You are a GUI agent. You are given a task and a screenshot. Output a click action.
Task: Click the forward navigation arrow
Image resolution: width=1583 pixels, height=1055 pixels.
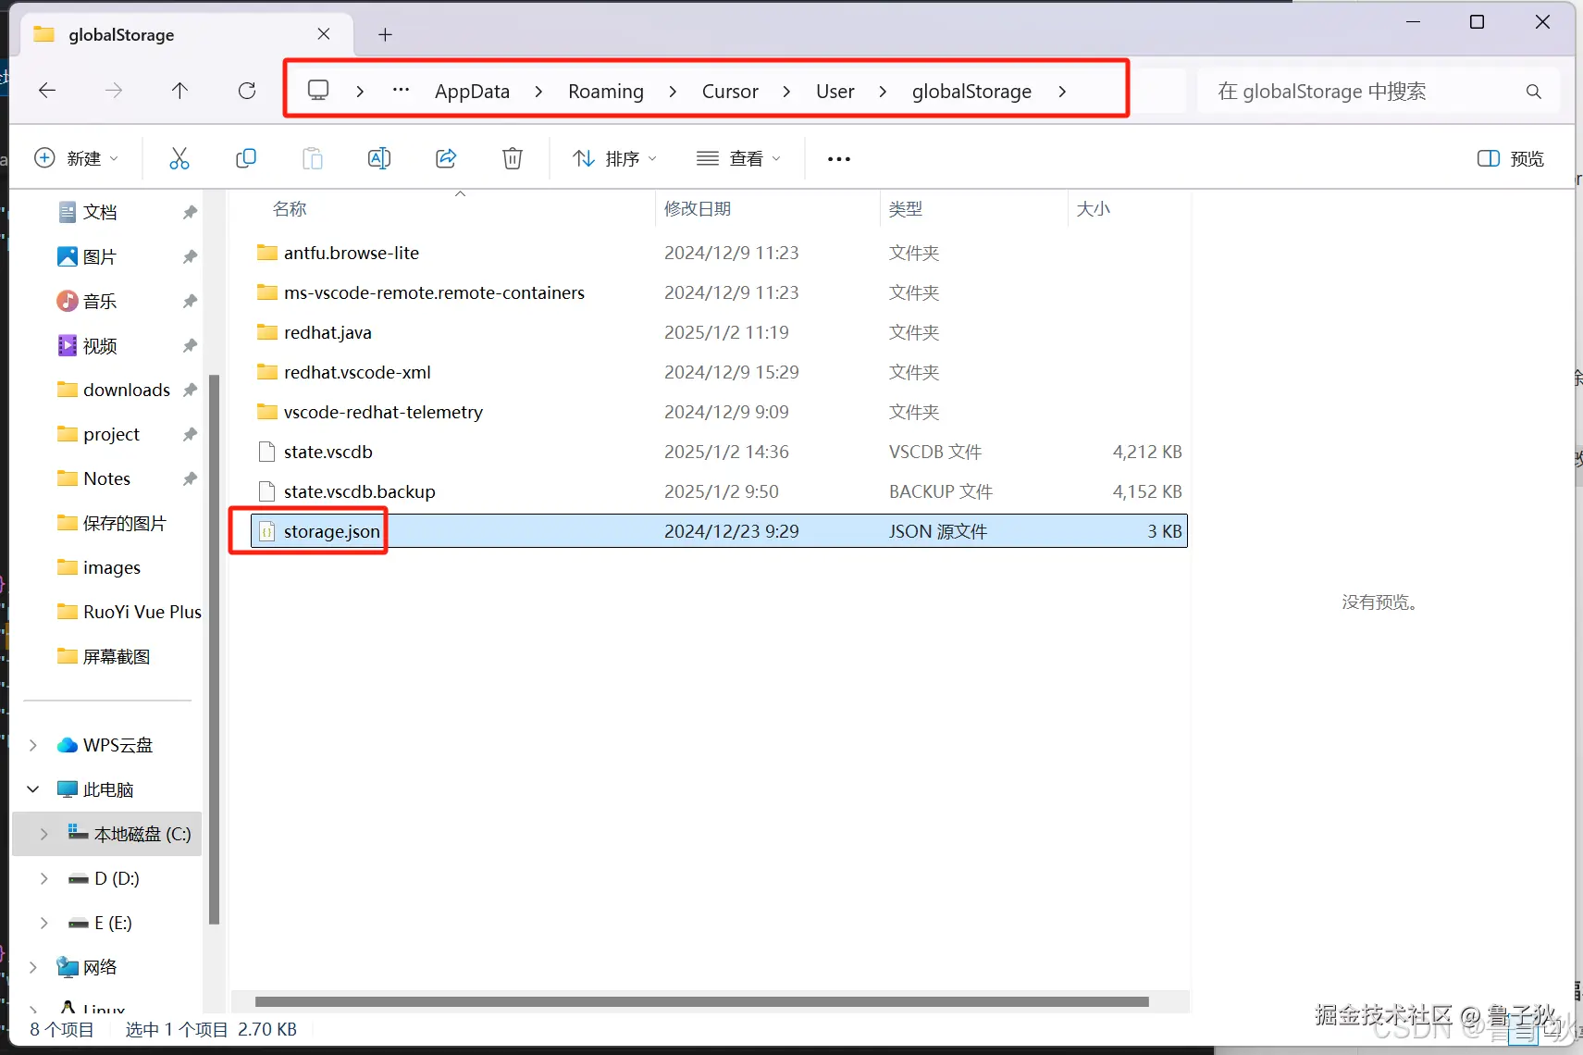[114, 90]
